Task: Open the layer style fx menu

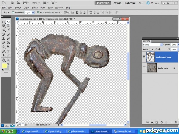Action: (152, 122)
